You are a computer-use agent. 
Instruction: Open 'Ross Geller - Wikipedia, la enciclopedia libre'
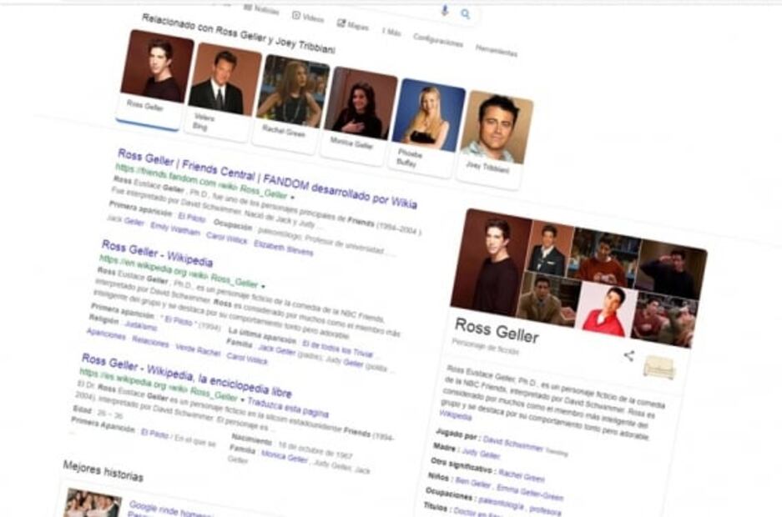click(186, 375)
